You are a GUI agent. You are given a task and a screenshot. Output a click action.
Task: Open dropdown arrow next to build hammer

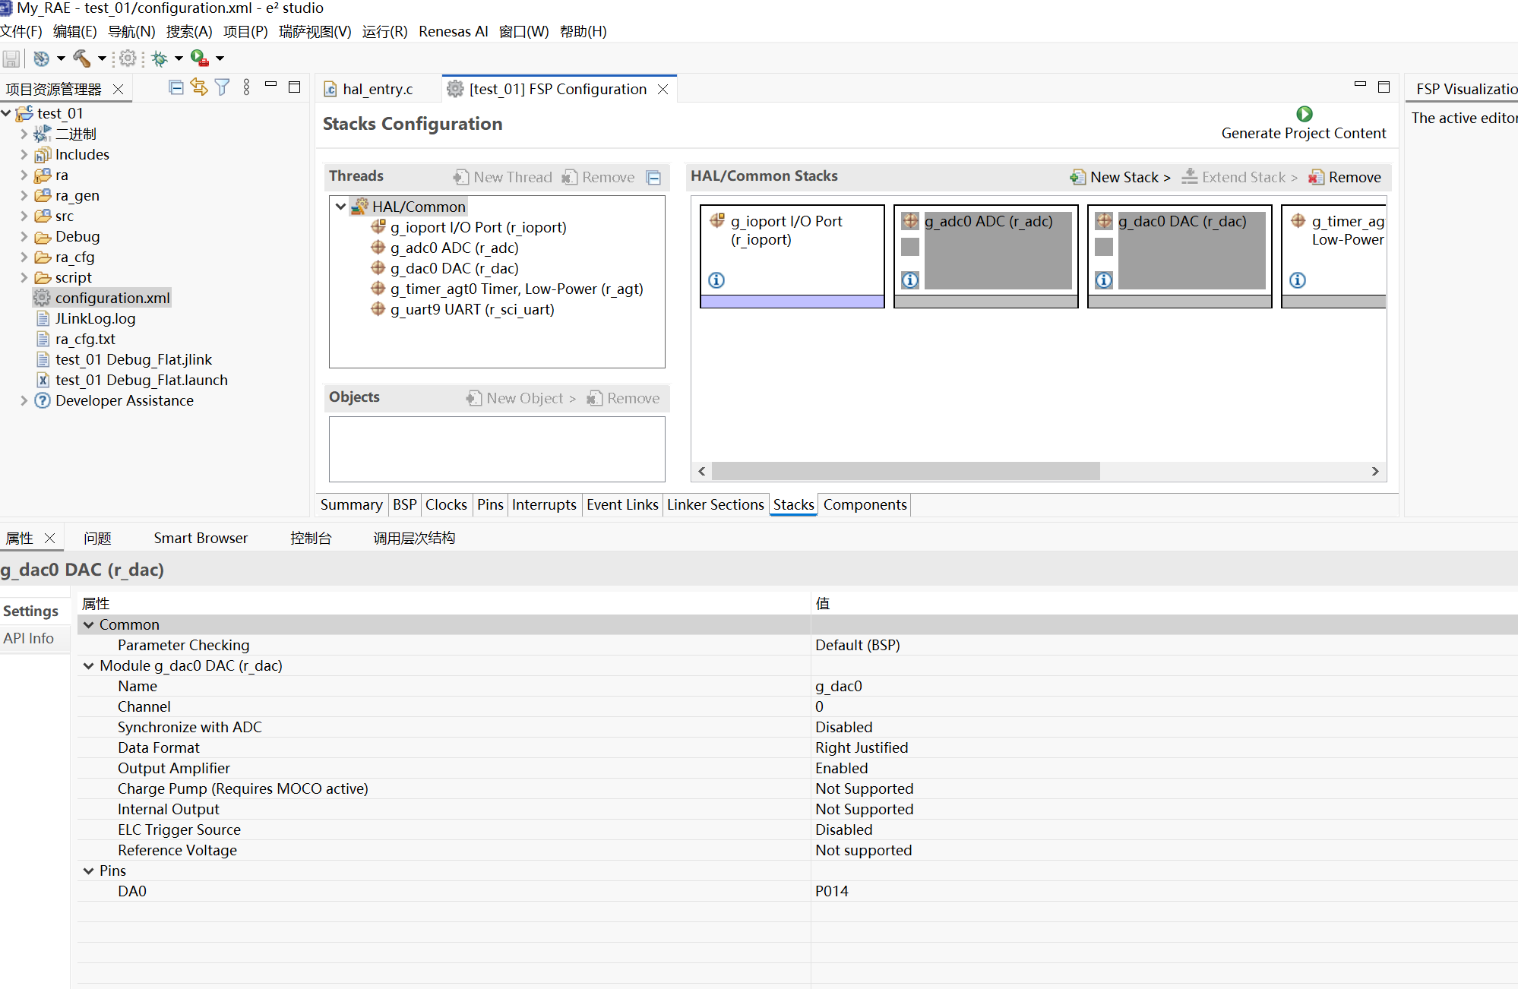(101, 58)
